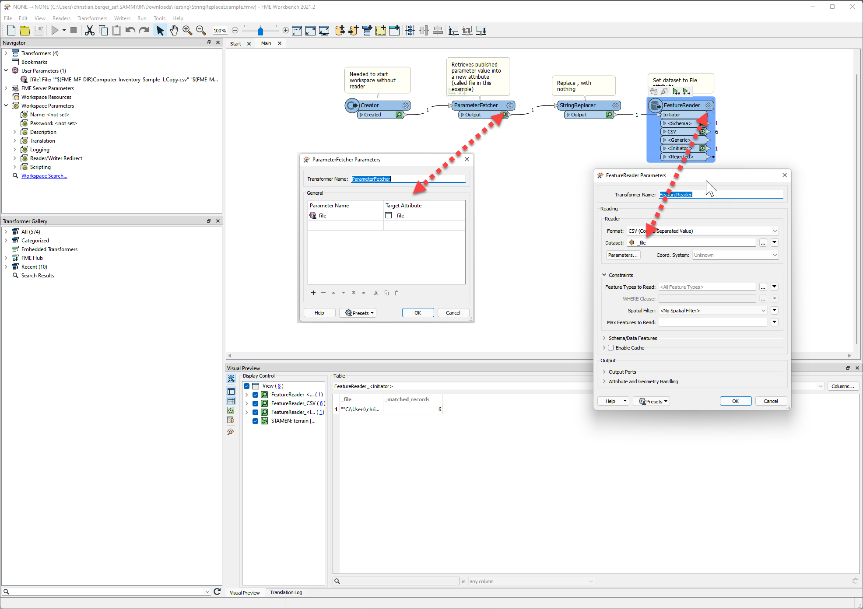Run the workspace with the play icon
Screen dimensions: 863x609
point(55,30)
